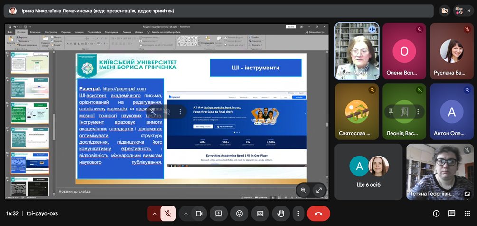This screenshot has width=477, height=226.
Task: Expand the presentation to full screen
Action: (319, 190)
